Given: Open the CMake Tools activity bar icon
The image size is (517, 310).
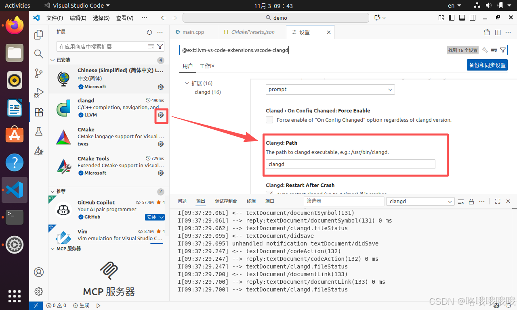Looking at the screenshot, I should (x=39, y=151).
